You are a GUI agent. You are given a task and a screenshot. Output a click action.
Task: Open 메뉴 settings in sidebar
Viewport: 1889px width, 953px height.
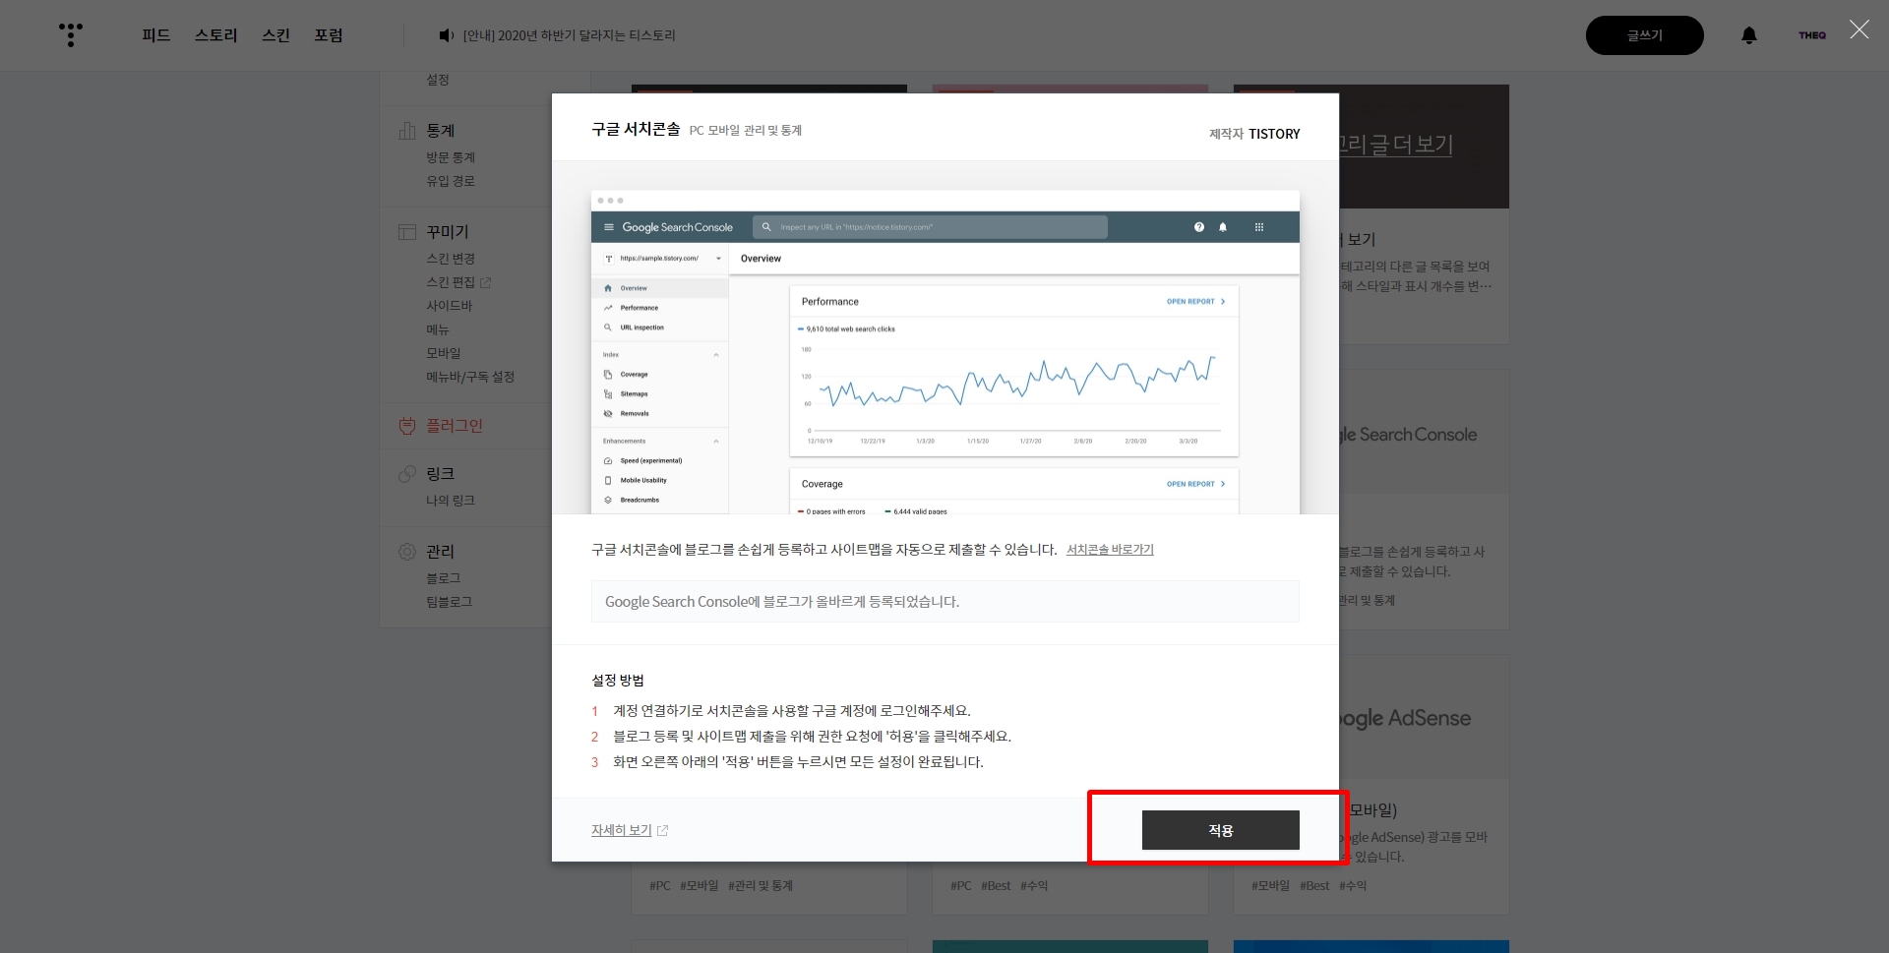[x=438, y=329]
